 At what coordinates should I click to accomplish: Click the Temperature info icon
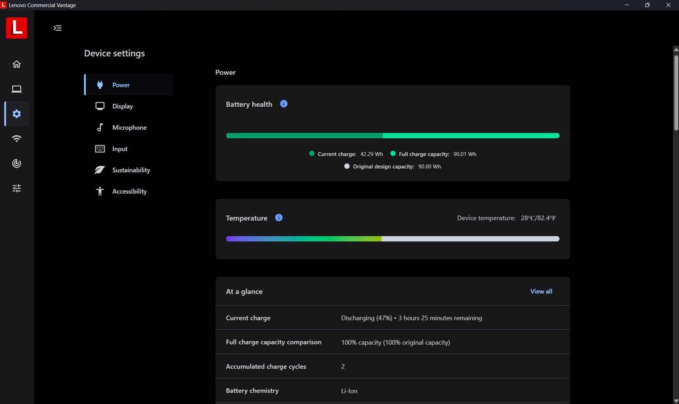tap(279, 218)
